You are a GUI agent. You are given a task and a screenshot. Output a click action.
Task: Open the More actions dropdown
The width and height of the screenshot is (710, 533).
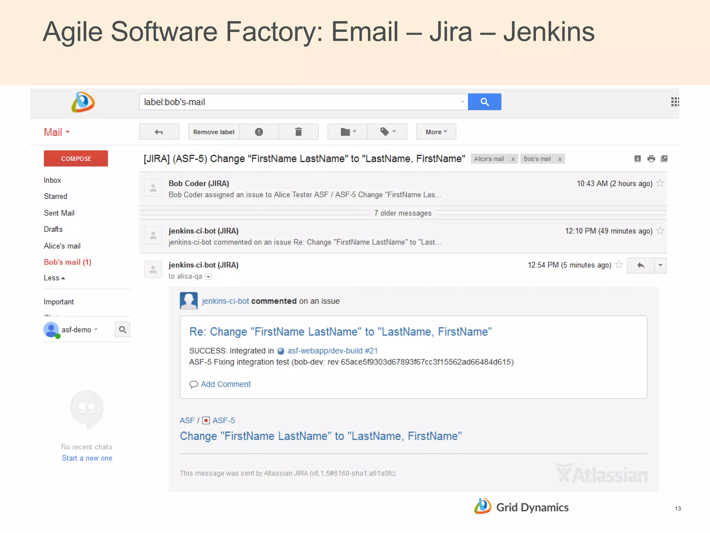pyautogui.click(x=436, y=132)
